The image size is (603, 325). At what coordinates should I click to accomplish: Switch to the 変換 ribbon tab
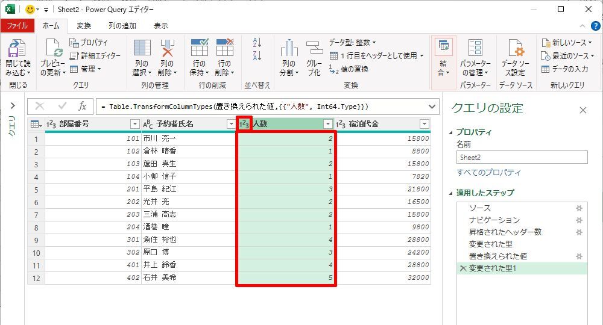click(x=84, y=26)
